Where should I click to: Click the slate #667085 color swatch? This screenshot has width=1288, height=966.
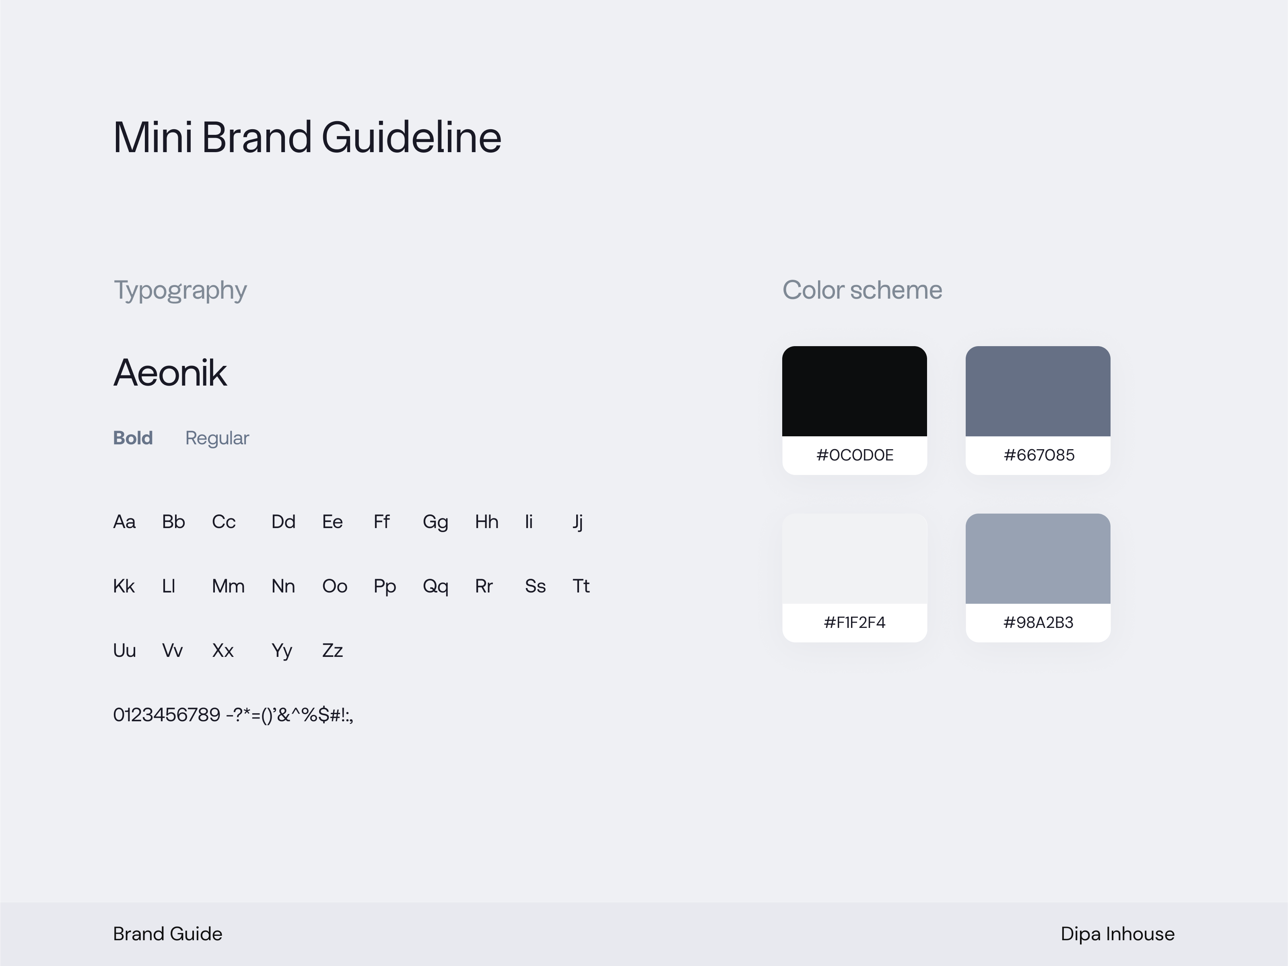pyautogui.click(x=1038, y=391)
